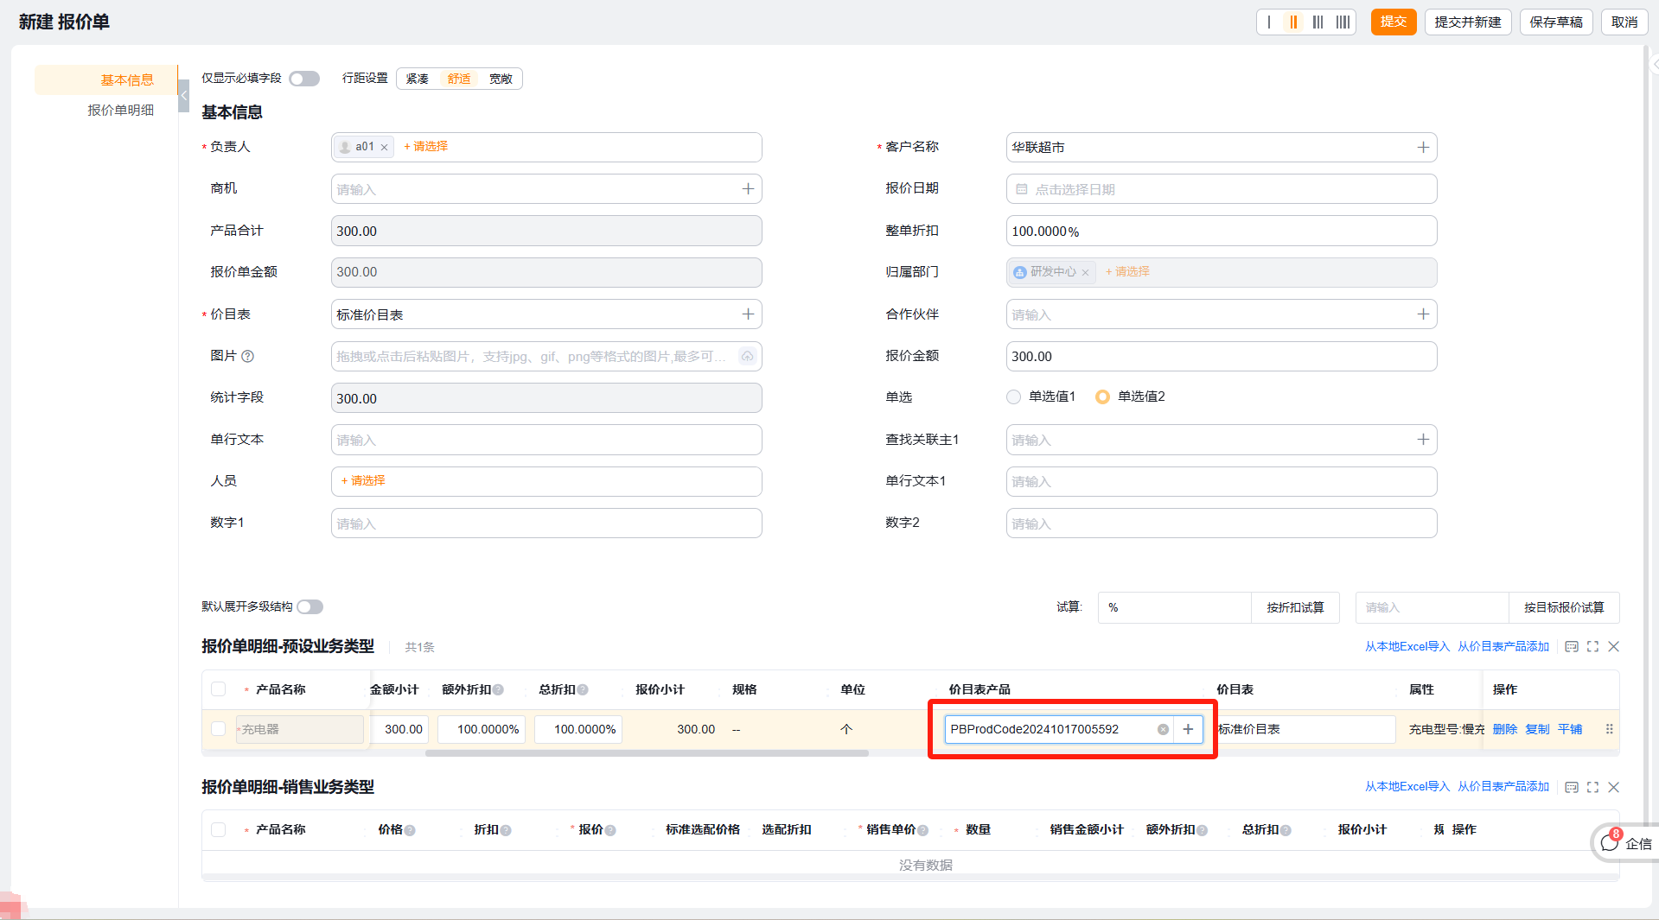The width and height of the screenshot is (1659, 920).
Task: Remove 研发中心 tag from 归属部门
Action: tap(1085, 273)
